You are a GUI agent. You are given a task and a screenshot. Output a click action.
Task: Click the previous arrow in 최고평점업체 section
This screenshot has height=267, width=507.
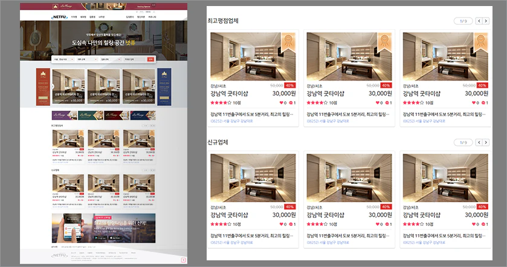[479, 21]
